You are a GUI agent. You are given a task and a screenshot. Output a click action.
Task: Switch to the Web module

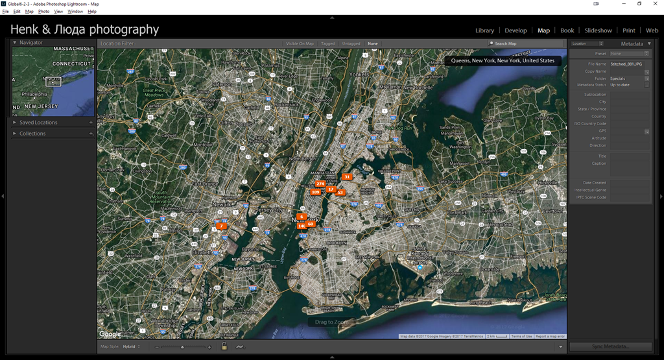[652, 30]
